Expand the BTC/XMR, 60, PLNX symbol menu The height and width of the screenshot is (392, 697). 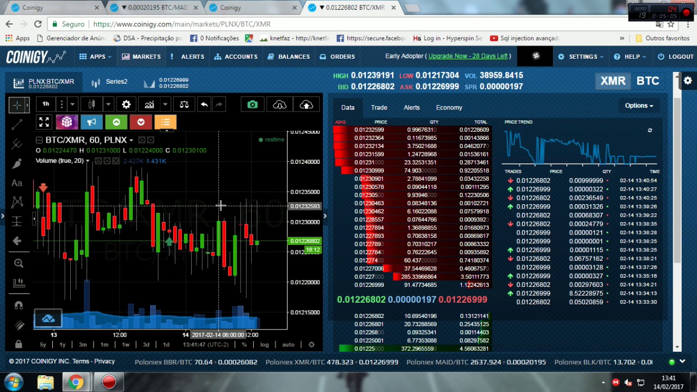[131, 140]
